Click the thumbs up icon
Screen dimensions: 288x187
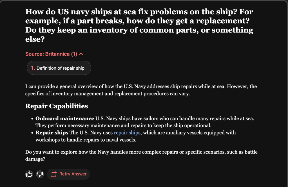(x=29, y=174)
